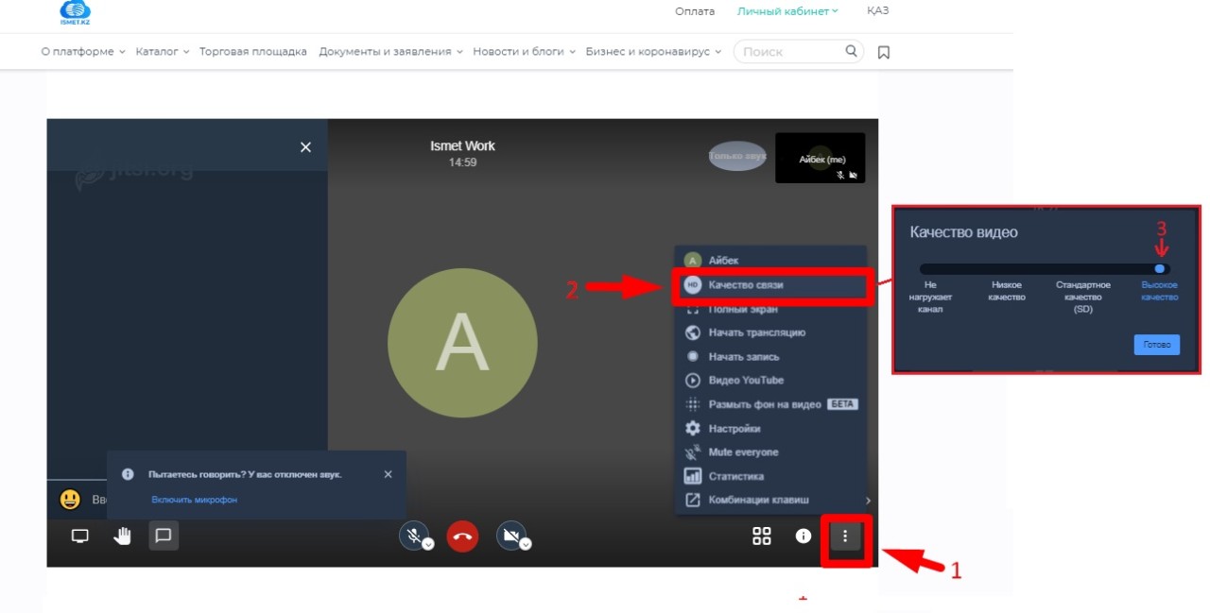Expand the Каталог menu

162,52
